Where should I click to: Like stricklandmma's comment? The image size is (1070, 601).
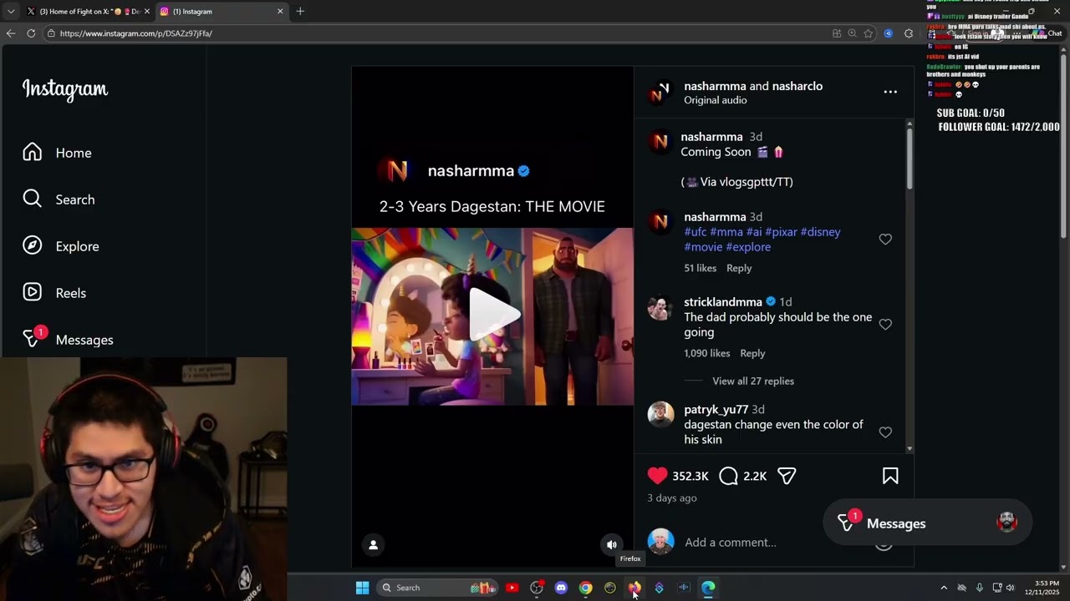(885, 325)
